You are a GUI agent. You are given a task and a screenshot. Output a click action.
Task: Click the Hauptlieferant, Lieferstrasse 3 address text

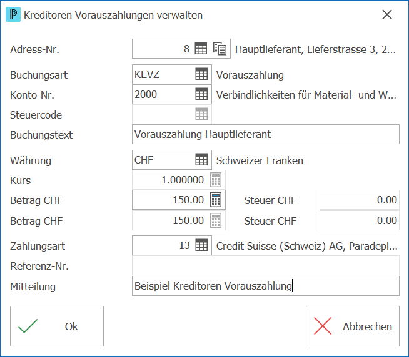[315, 49]
